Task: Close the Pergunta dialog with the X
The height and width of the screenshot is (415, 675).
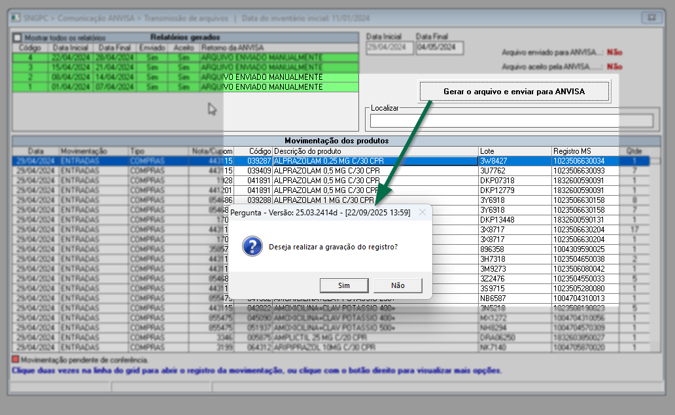Action: [423, 212]
